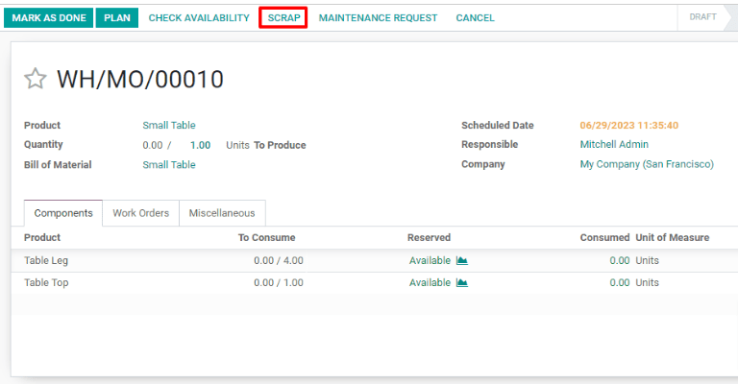Switch to the Work Orders tab

140,213
